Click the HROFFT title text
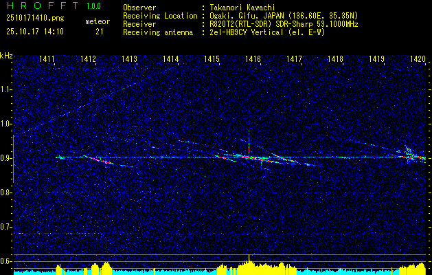Screen dimensions: 432x275 click(x=43, y=5)
